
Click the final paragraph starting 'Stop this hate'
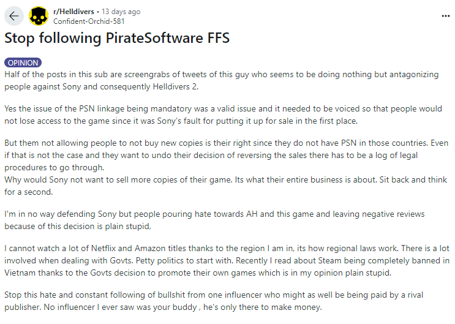point(219,300)
